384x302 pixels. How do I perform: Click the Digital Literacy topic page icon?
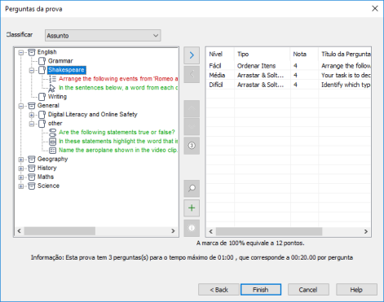[42, 115]
